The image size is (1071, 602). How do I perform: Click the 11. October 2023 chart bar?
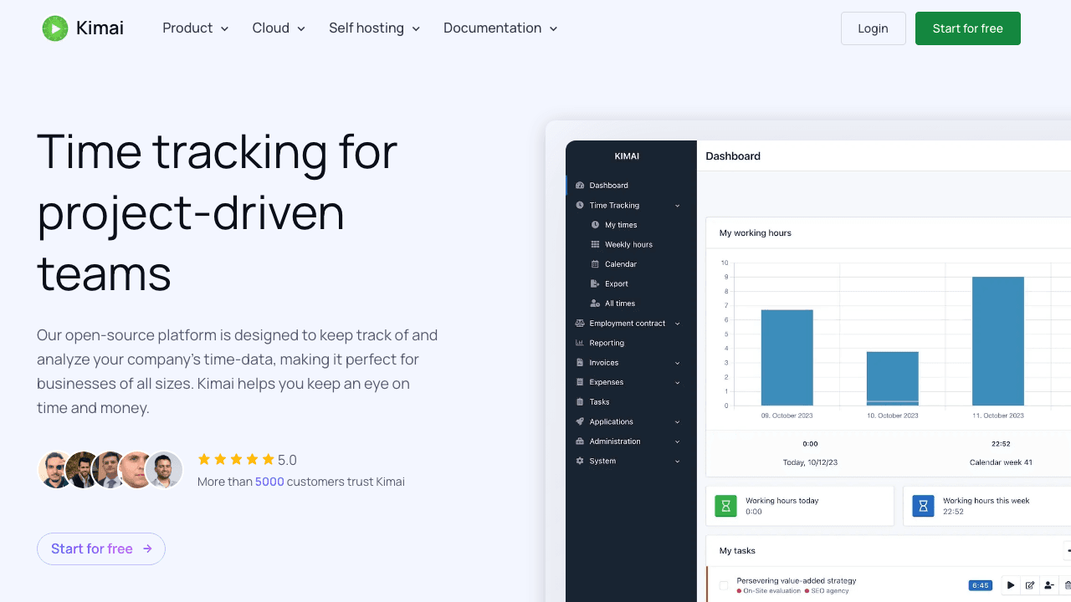pyautogui.click(x=997, y=341)
